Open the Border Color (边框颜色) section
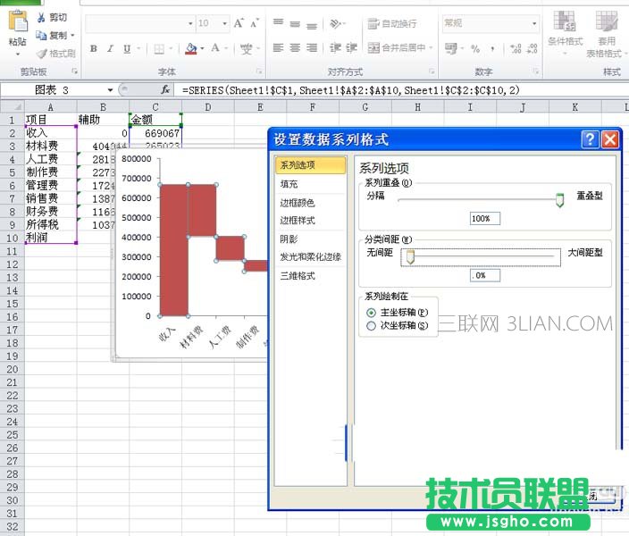629x536 pixels. point(298,203)
